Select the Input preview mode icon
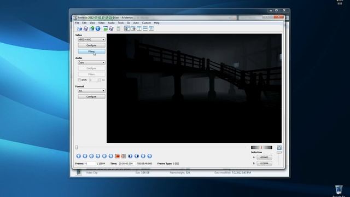This screenshot has height=197, width=350. pyautogui.click(x=127, y=28)
